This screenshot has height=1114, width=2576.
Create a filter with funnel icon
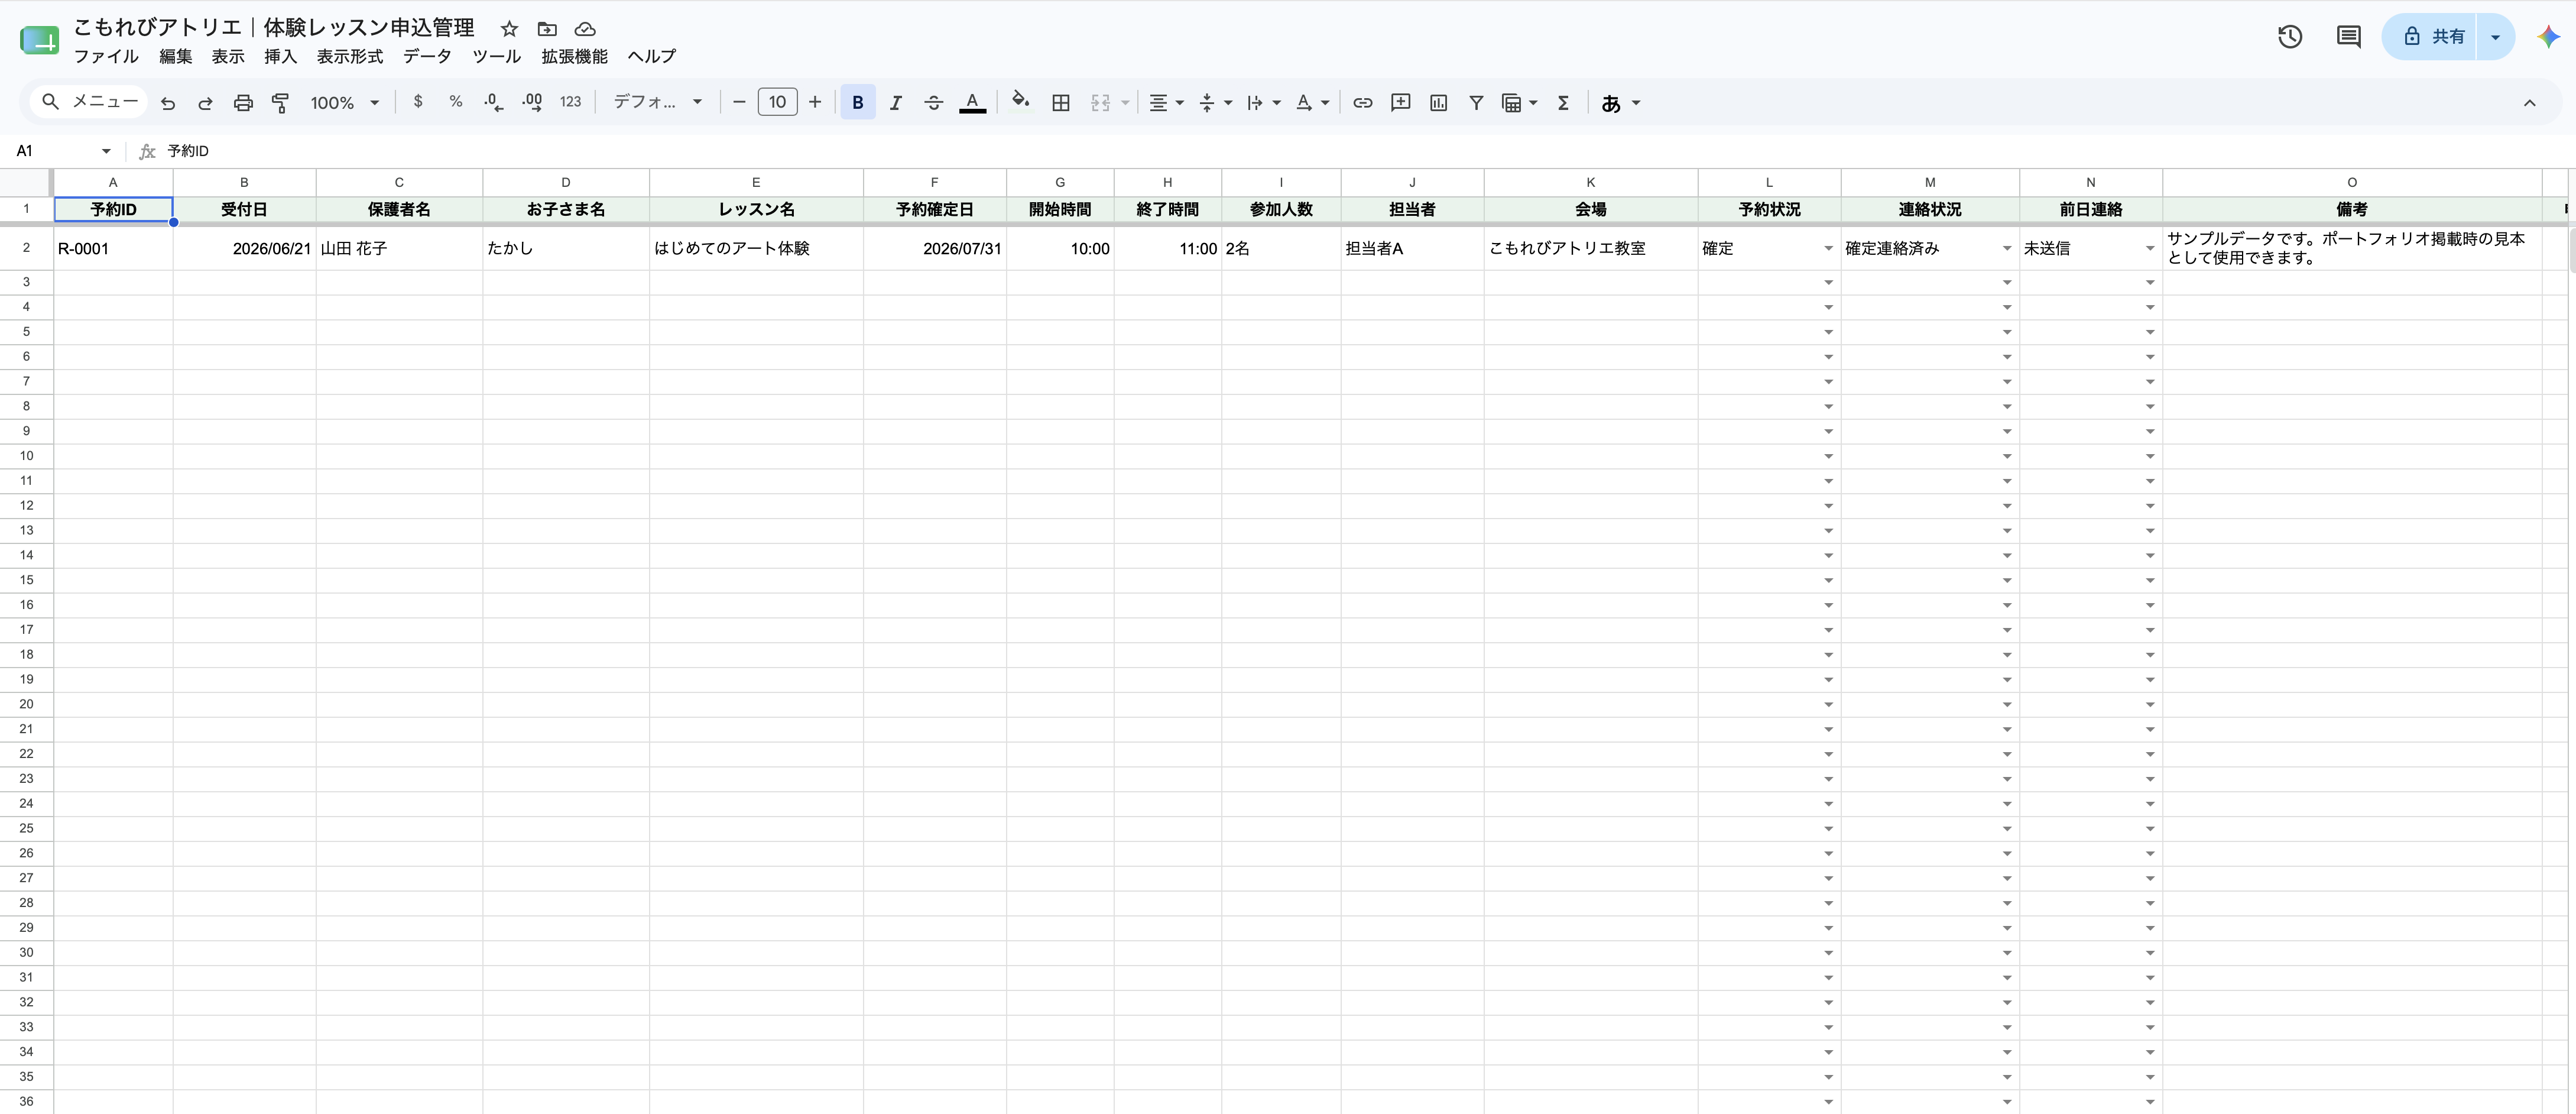tap(1476, 102)
